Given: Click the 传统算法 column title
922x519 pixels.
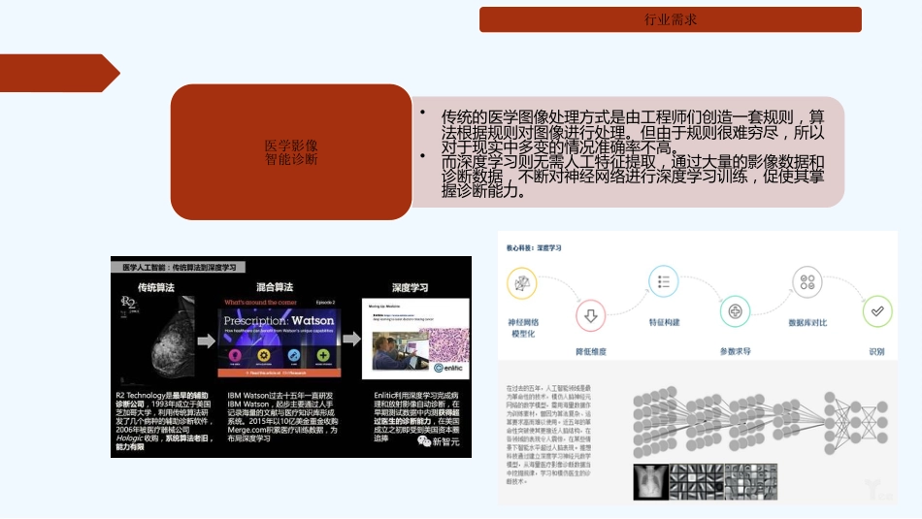Looking at the screenshot, I should [156, 287].
